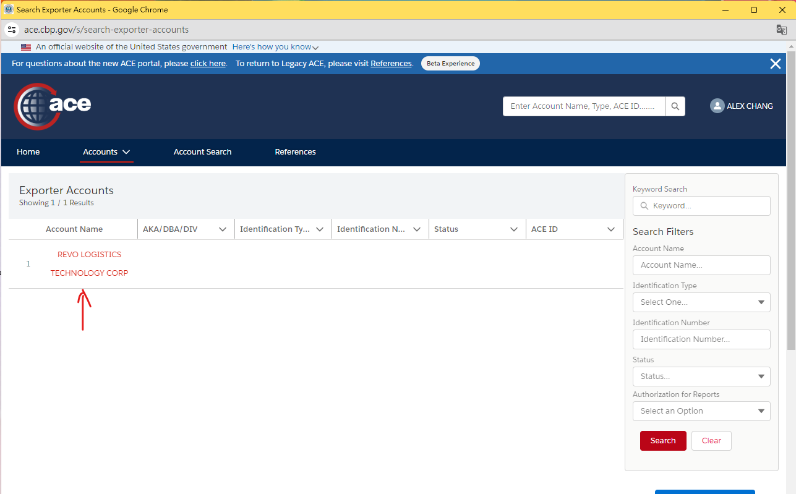Click the keyword search magnifier icon
This screenshot has width=796, height=494.
click(x=644, y=205)
